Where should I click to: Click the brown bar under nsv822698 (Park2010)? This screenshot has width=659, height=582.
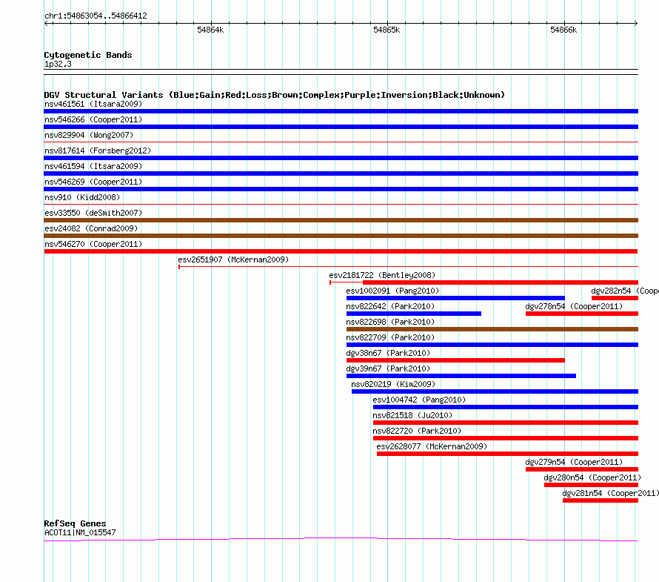click(x=492, y=329)
